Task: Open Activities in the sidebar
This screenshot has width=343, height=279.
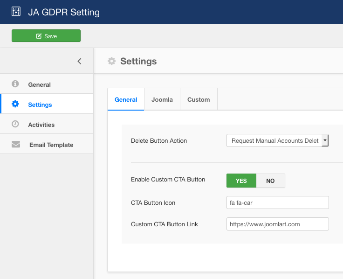Action: (x=41, y=125)
